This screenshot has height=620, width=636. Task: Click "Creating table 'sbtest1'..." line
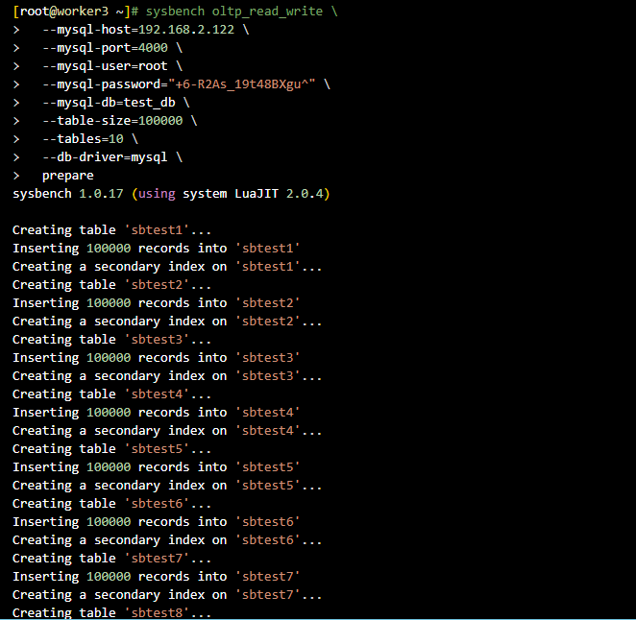coord(112,230)
